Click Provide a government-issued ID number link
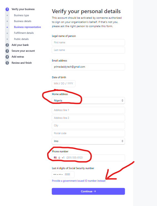 (x=78, y=181)
